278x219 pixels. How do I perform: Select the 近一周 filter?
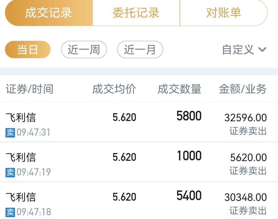click(84, 50)
